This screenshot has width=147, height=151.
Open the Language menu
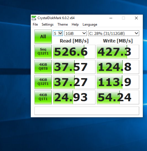coord(90,24)
